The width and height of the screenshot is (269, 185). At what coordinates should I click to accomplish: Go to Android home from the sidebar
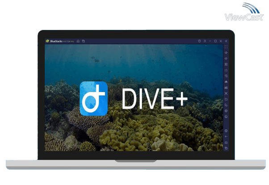tap(226, 143)
